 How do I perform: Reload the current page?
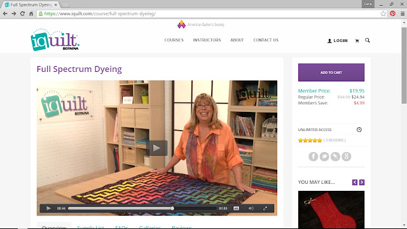(x=23, y=13)
